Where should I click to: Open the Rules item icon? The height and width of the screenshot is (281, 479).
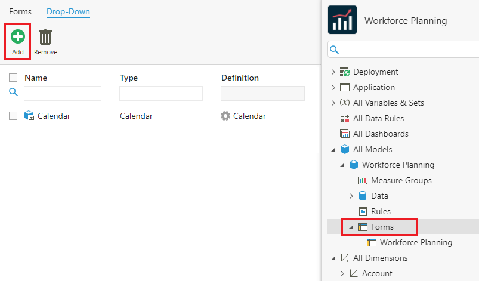coord(363,211)
